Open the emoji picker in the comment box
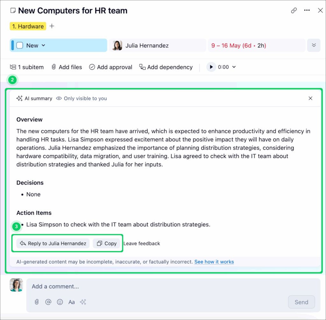Image resolution: width=326 pixels, height=320 pixels. tap(60, 302)
